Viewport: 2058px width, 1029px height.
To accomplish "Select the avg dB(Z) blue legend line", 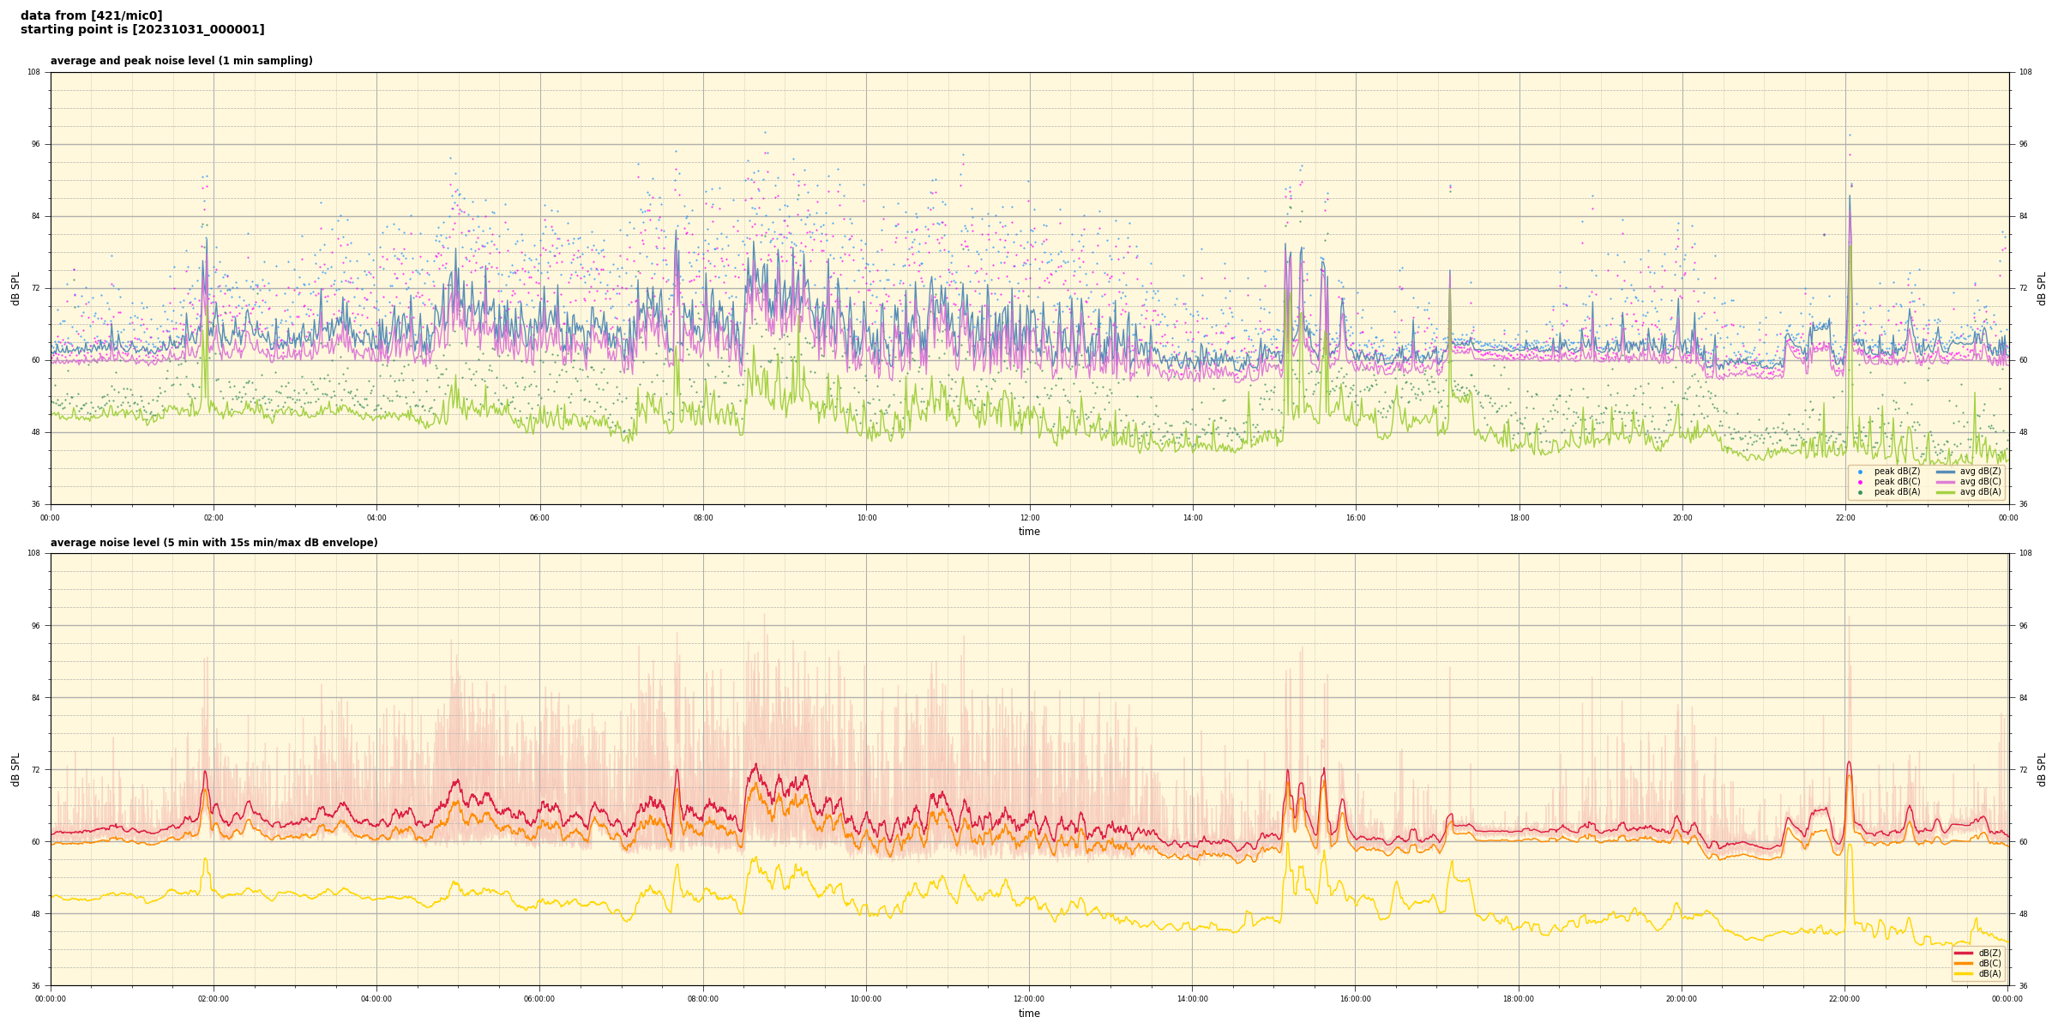I will (1946, 472).
